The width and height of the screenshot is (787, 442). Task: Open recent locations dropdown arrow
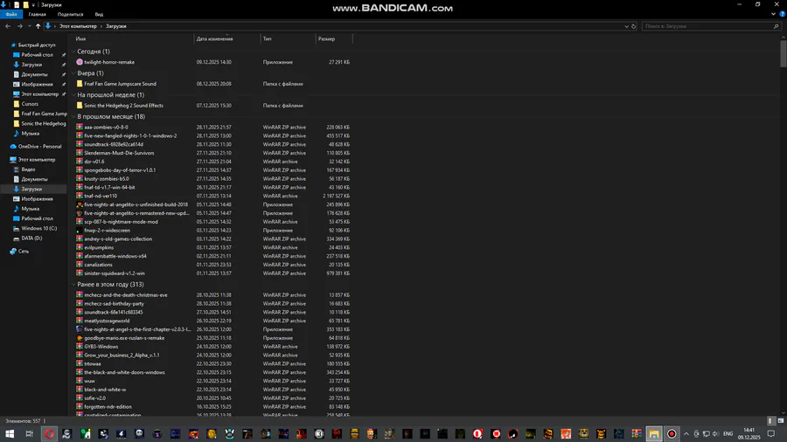30,26
